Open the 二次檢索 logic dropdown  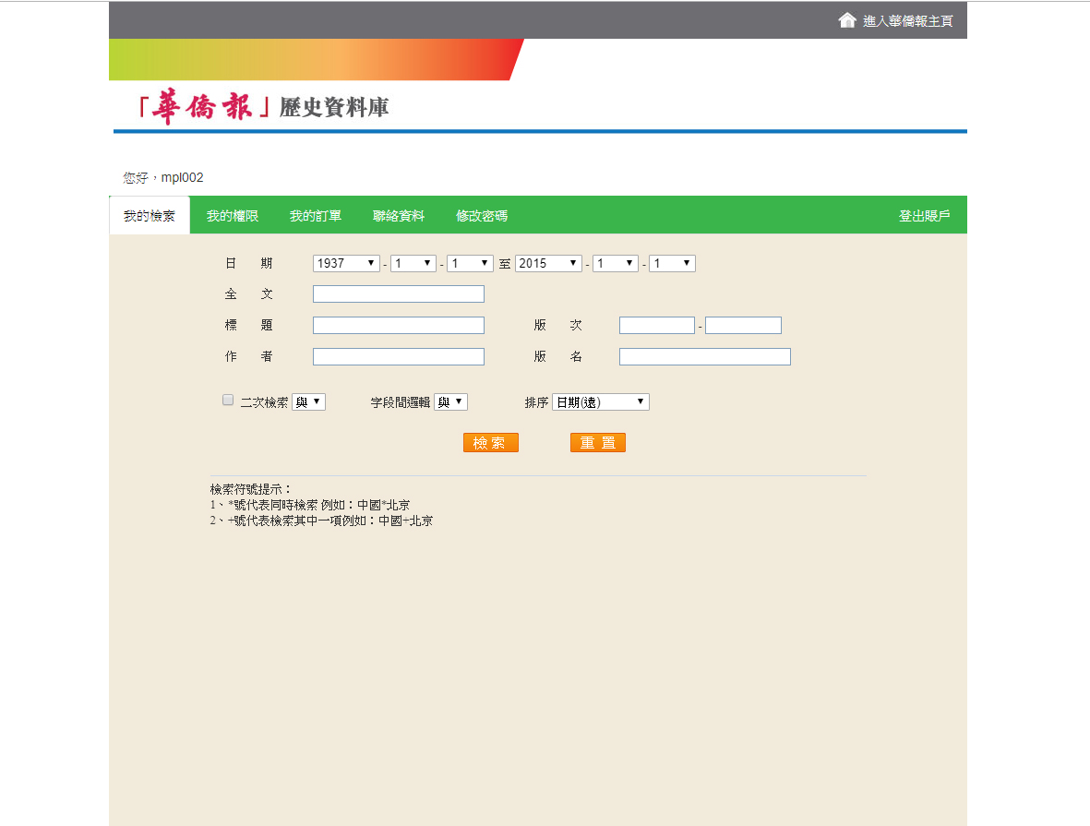[x=308, y=401]
